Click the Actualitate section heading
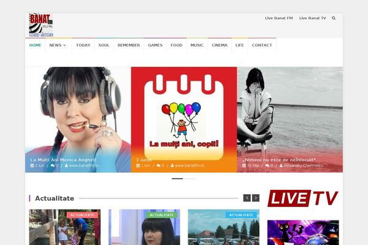Image resolution: width=368 pixels, height=245 pixels. pos(55,198)
